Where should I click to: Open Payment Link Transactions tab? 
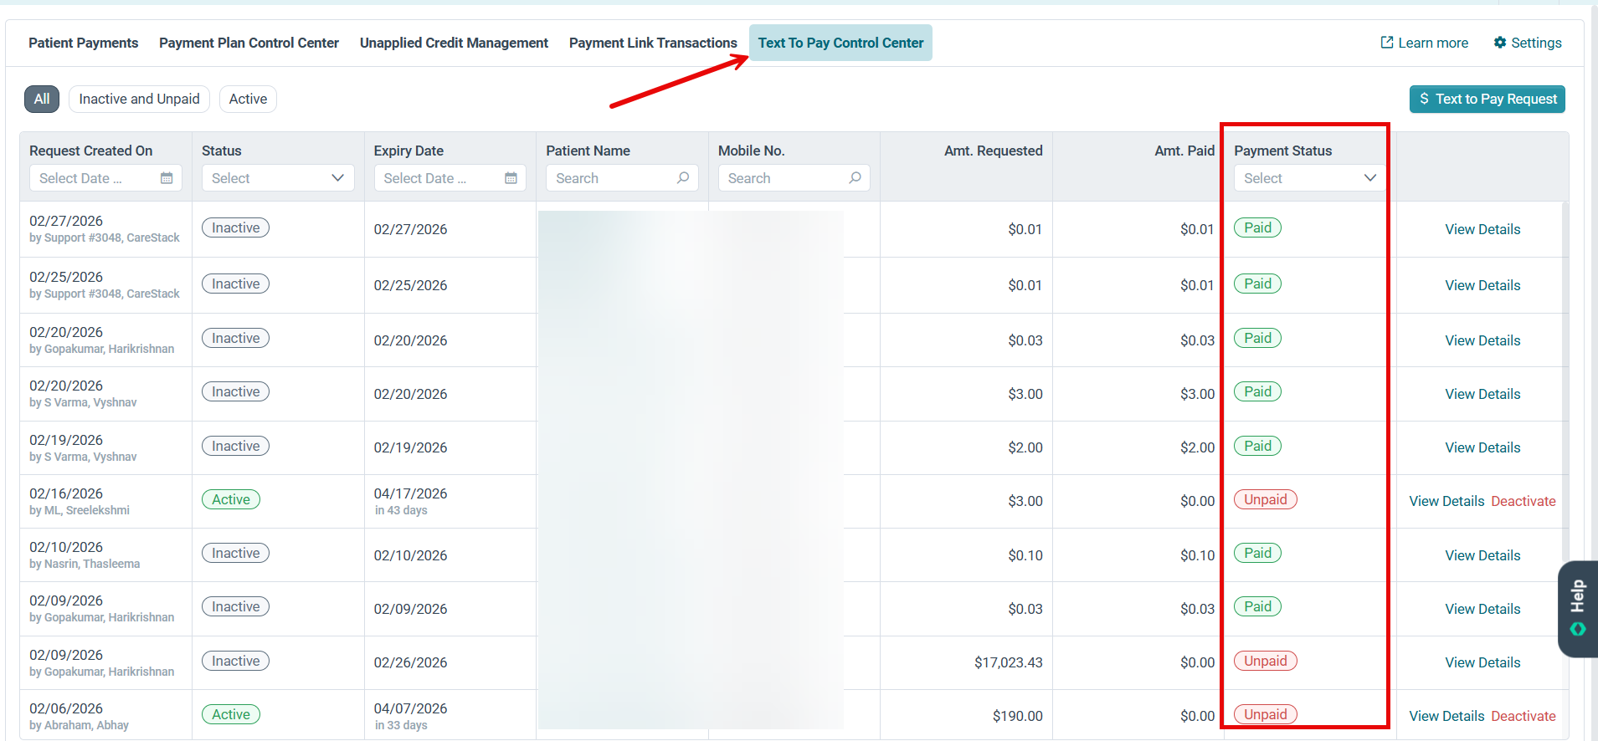(x=653, y=43)
